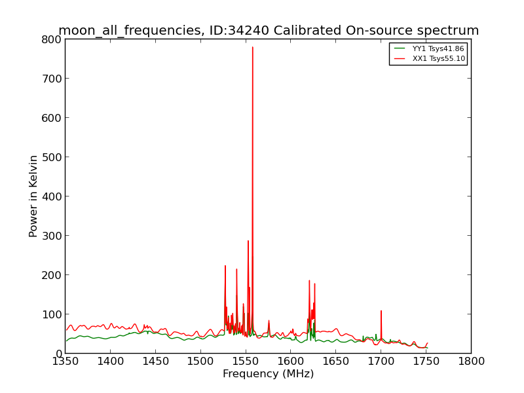Click the y-axis tick label 200

click(52, 275)
